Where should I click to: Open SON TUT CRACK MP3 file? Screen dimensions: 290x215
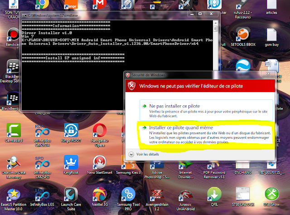13,9
